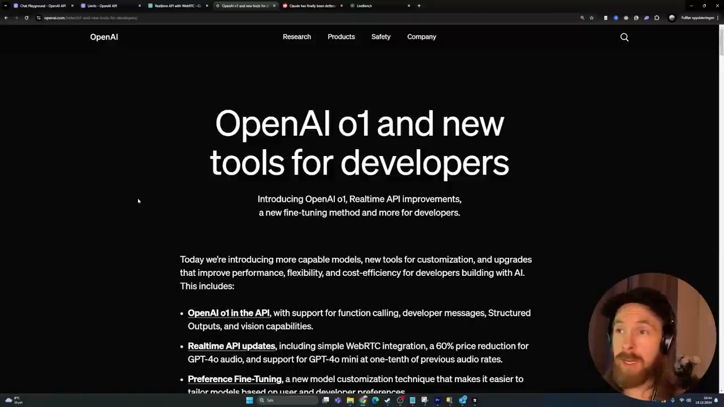Close the Chat Playground tab
724x407 pixels.
point(72,6)
